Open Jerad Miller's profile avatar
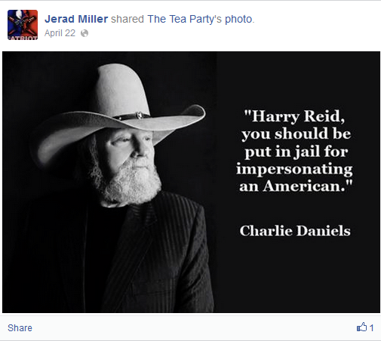Image resolution: width=381 pixels, height=341 pixels. tap(23, 25)
